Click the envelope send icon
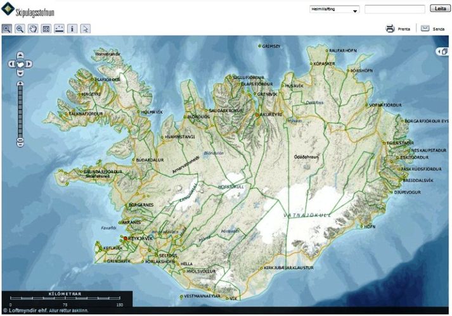The image size is (452, 316). click(x=425, y=28)
